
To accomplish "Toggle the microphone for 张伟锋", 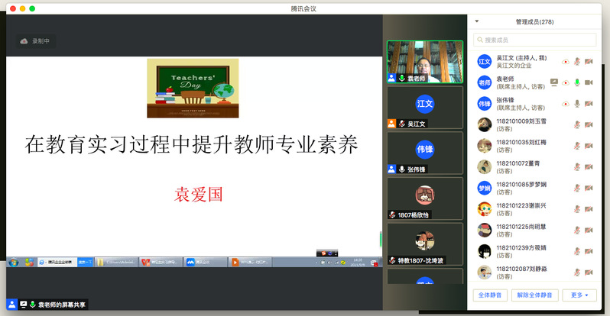I will pyautogui.click(x=576, y=104).
